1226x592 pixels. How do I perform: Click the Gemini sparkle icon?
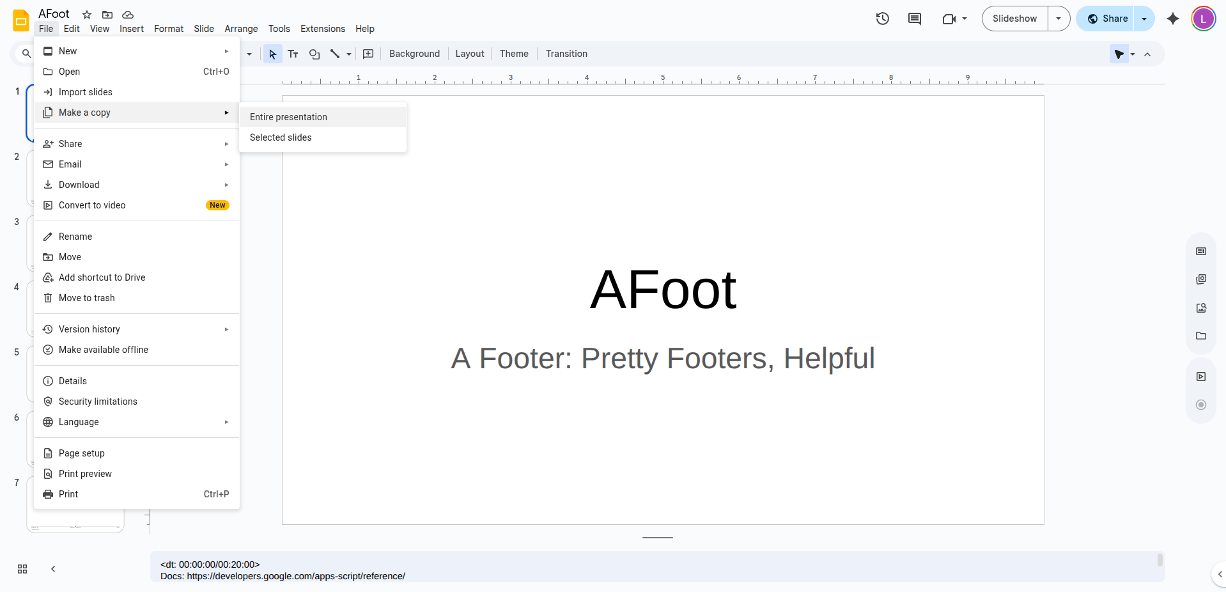coord(1172,19)
